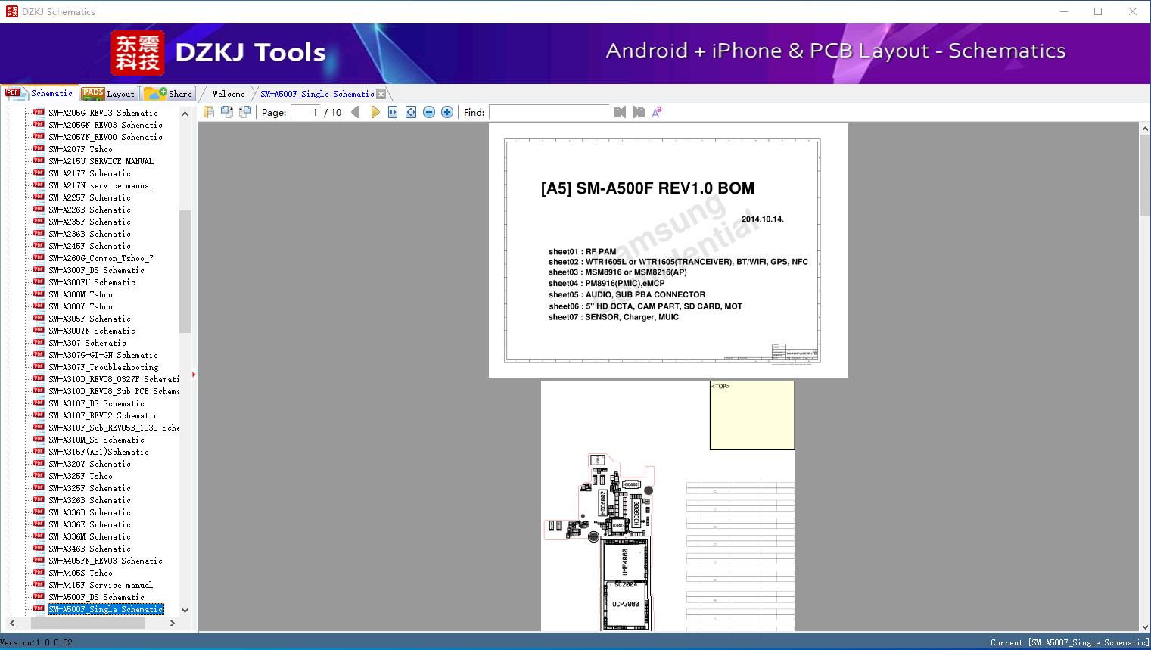
Task: Find next search match
Action: (639, 112)
